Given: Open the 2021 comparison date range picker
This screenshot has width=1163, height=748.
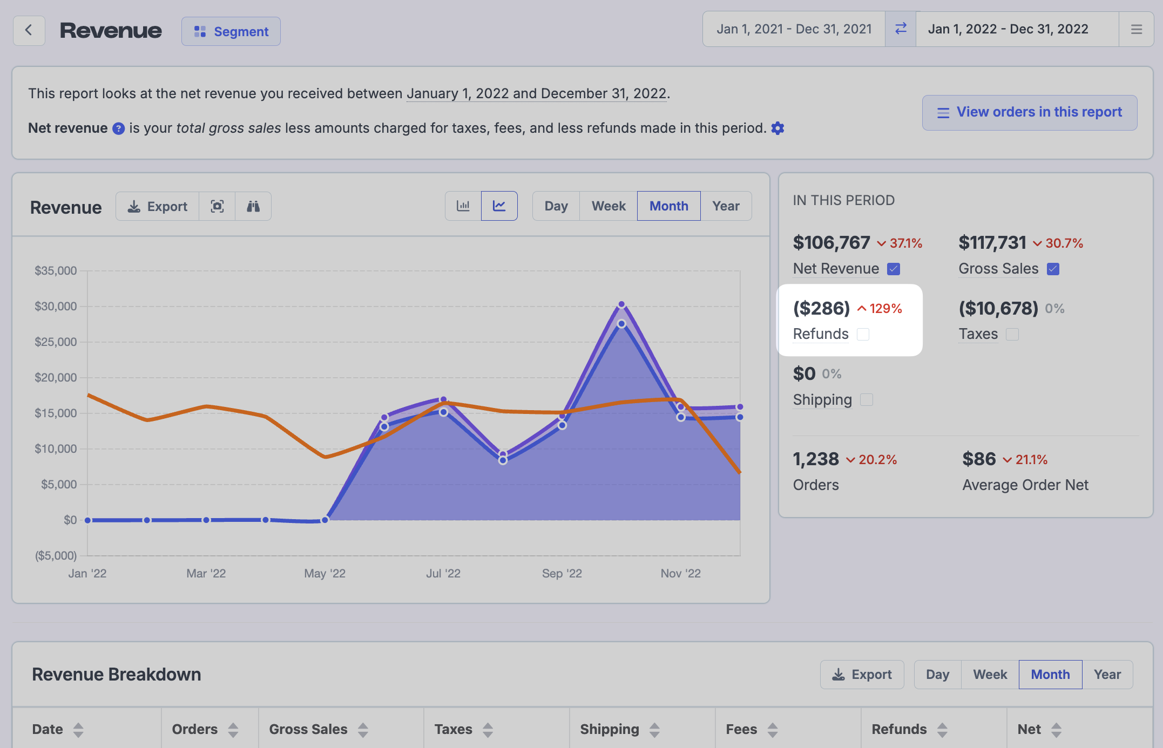Looking at the screenshot, I should [794, 29].
